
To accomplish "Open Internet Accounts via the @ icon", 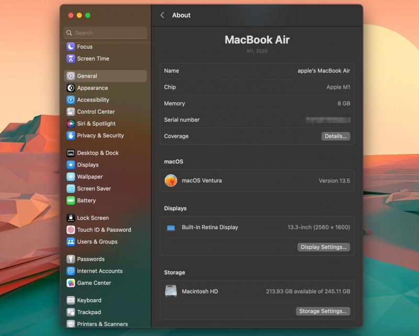I will tap(71, 271).
